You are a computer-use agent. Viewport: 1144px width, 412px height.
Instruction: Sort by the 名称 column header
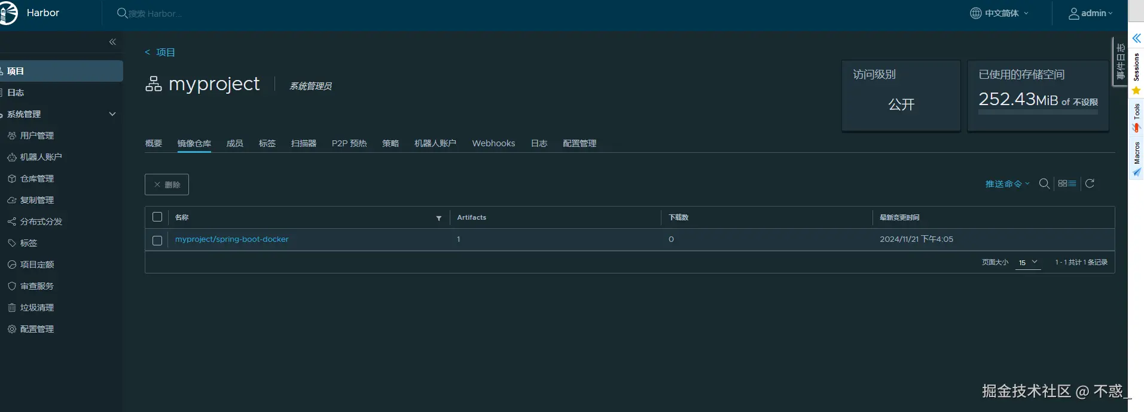(182, 217)
